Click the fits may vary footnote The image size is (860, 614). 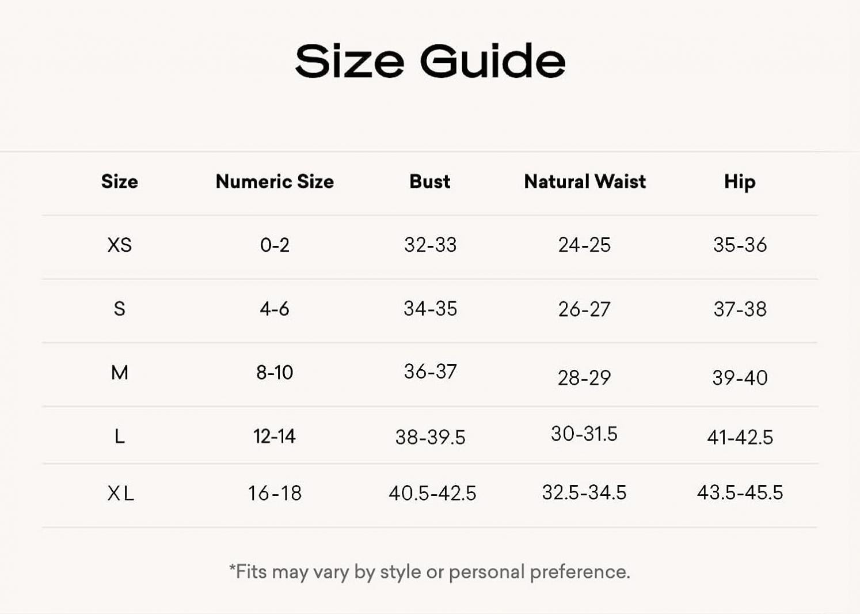[429, 572]
